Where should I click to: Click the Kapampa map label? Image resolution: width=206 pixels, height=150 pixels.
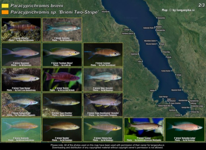tap(134, 54)
